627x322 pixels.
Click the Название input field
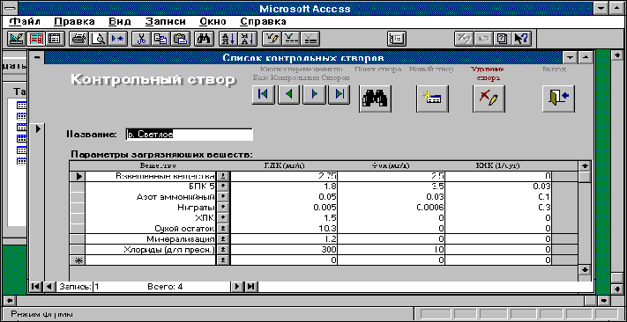[x=189, y=135]
